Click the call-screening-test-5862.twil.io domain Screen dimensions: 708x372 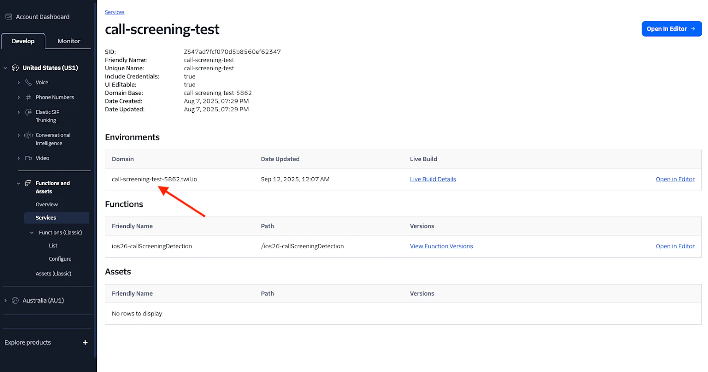(154, 179)
